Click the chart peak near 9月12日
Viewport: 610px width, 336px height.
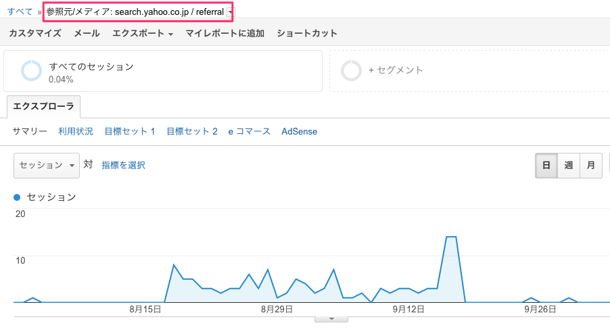[x=451, y=237]
